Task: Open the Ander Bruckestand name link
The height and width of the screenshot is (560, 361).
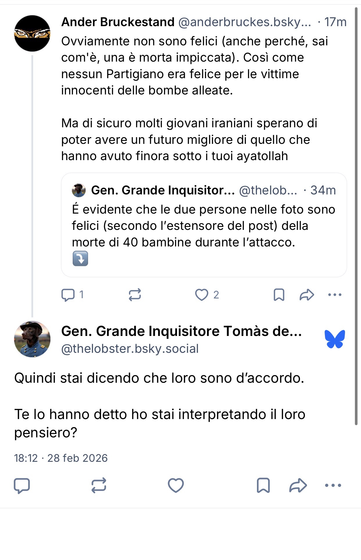Action: (118, 22)
